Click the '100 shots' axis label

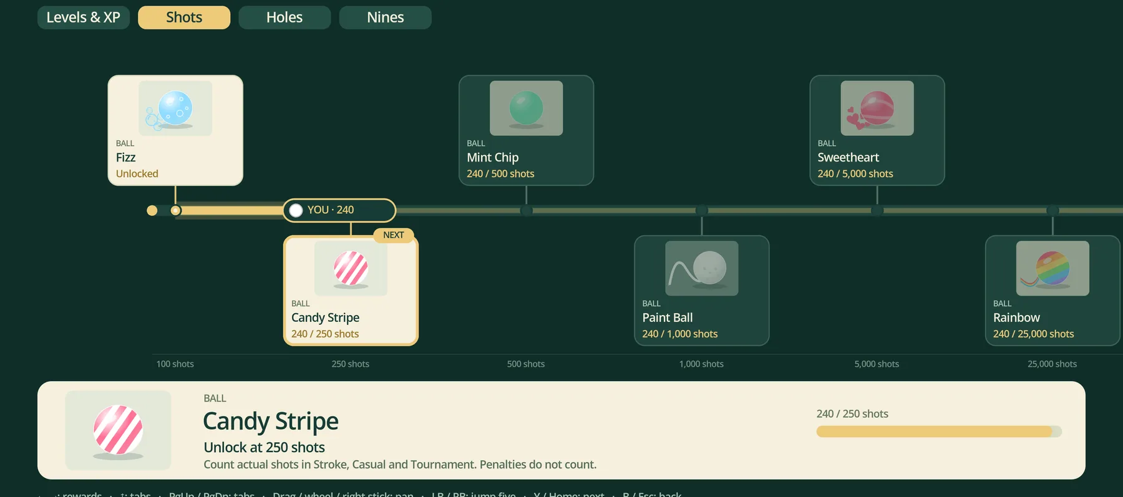click(175, 364)
